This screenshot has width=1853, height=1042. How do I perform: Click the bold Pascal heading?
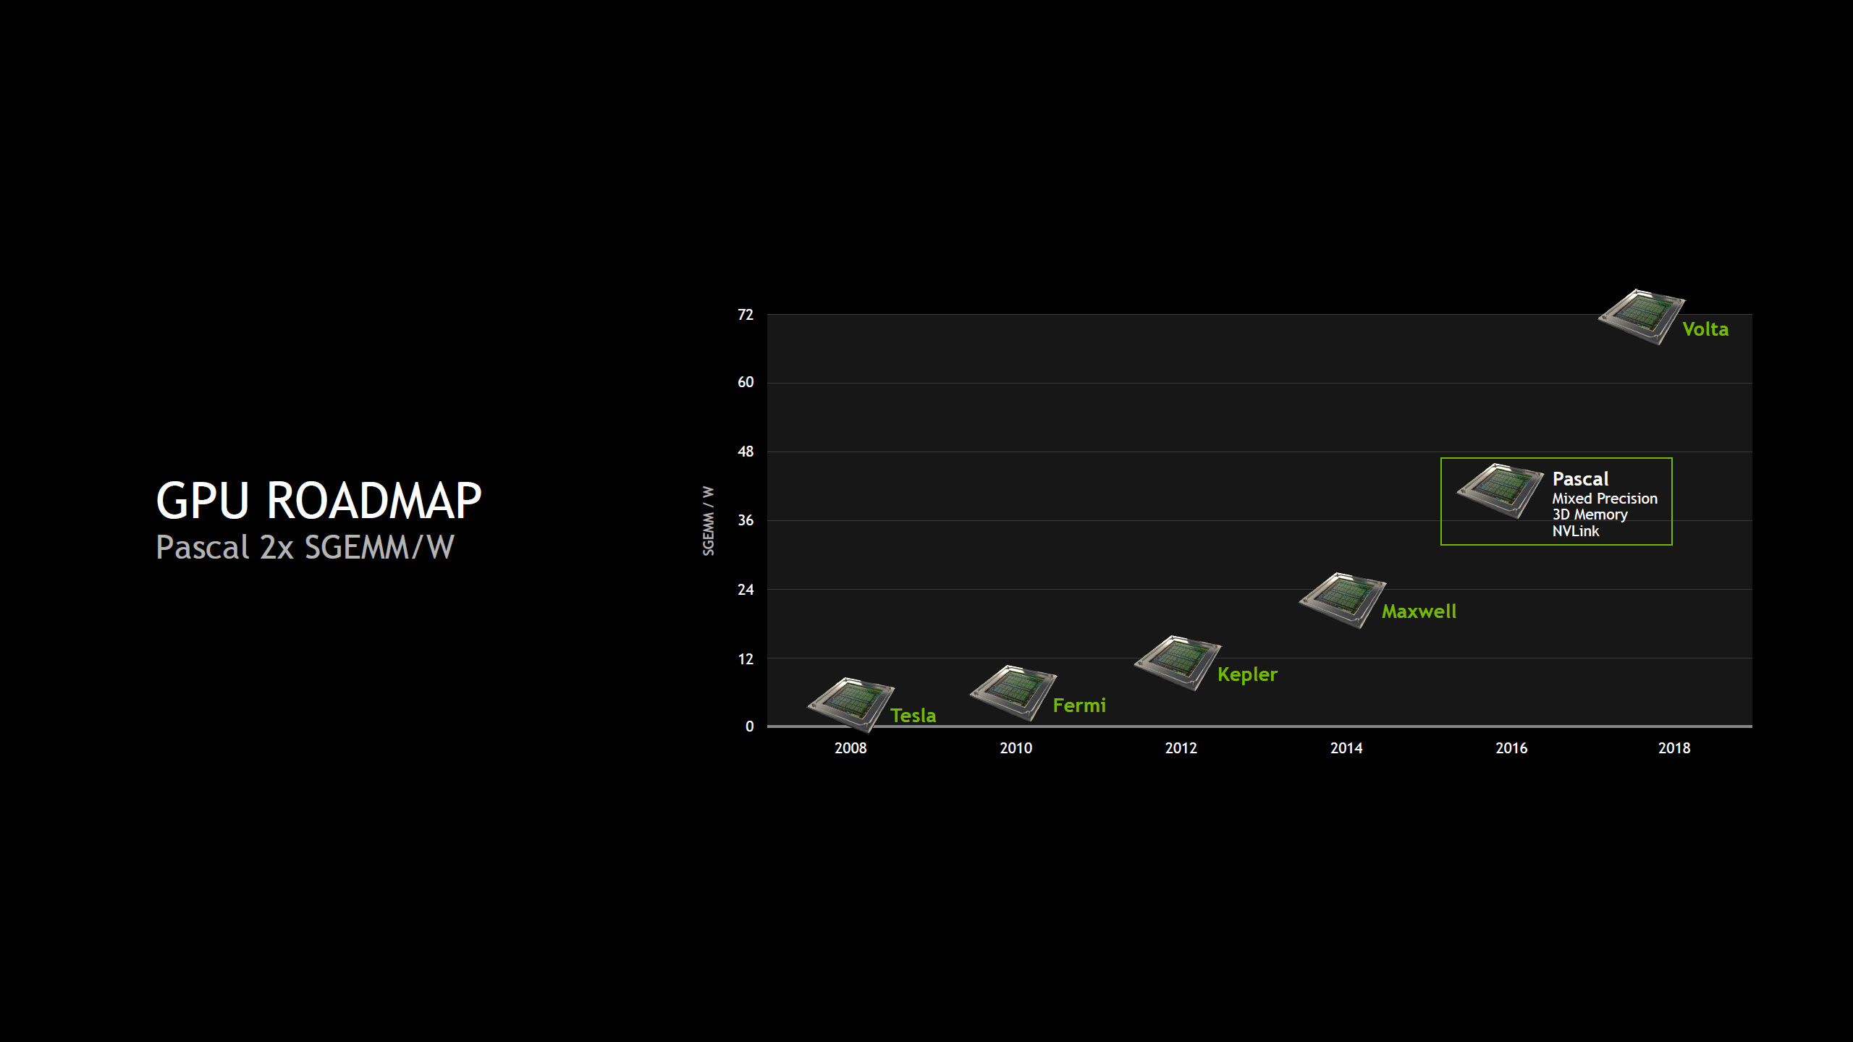click(1579, 479)
